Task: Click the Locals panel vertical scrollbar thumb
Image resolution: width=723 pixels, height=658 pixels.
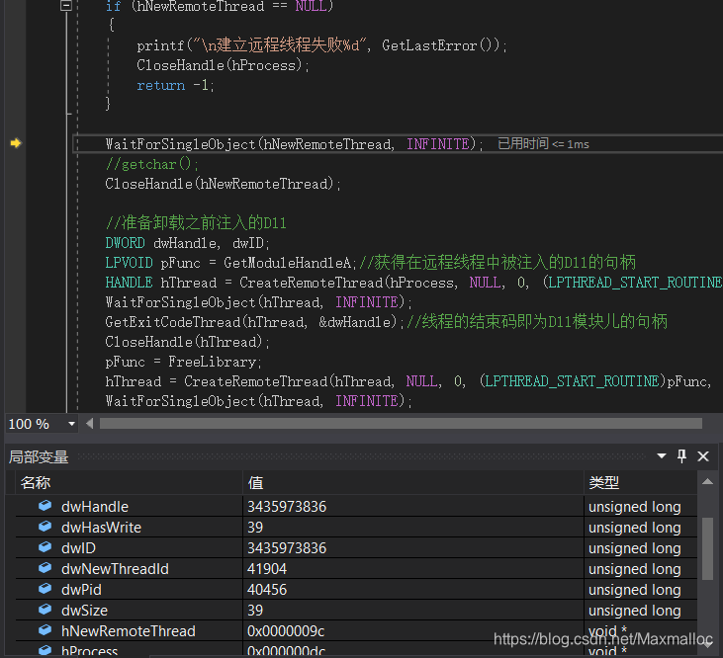Action: point(708,549)
